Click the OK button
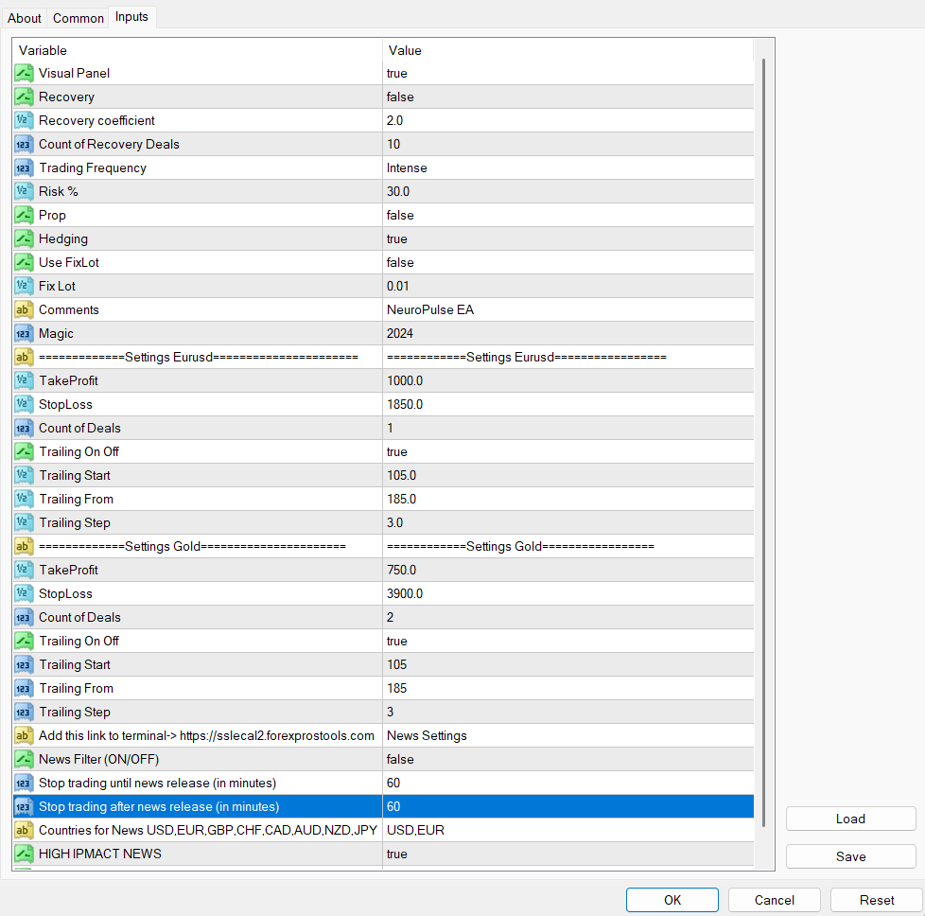925x916 pixels. click(672, 900)
